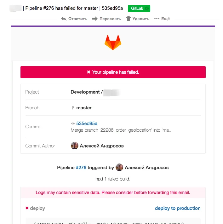Open the three-dots Ещё menu
Viewport: 223px width, 224px height.
click(162, 19)
